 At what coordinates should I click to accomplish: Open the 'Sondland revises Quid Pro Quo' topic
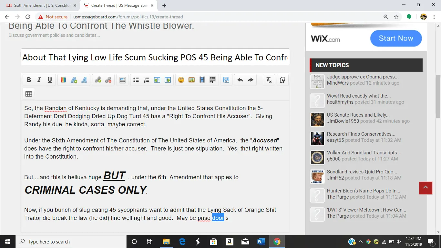[362, 172]
